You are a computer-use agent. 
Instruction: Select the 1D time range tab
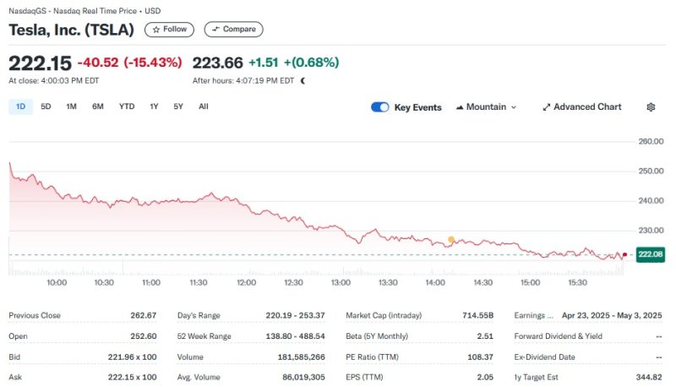(x=20, y=106)
